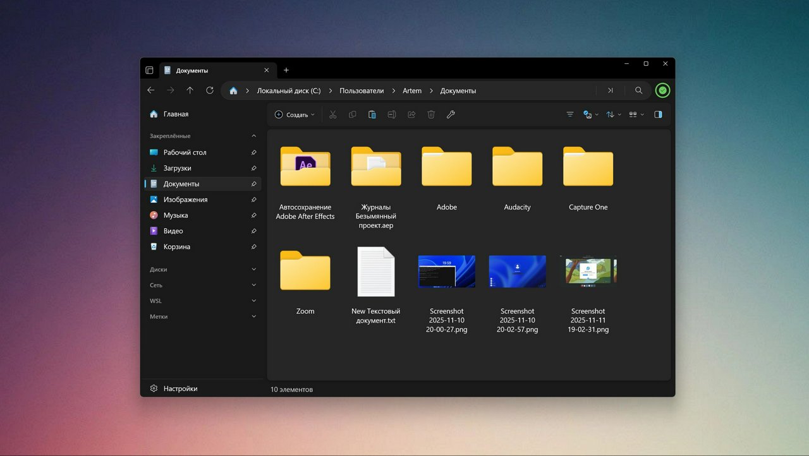Click the paste icon in the toolbar
Image resolution: width=809 pixels, height=456 pixels.
(x=372, y=114)
